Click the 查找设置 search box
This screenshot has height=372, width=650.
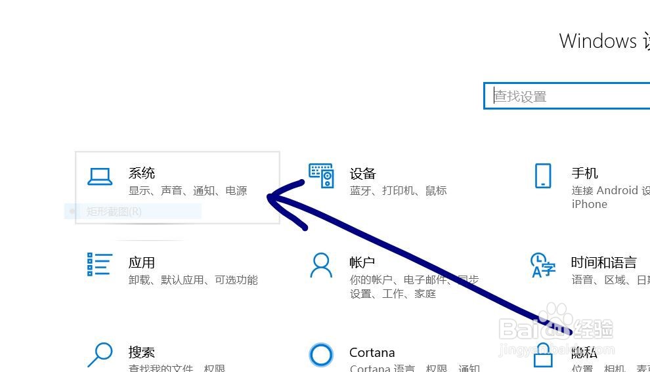click(567, 96)
